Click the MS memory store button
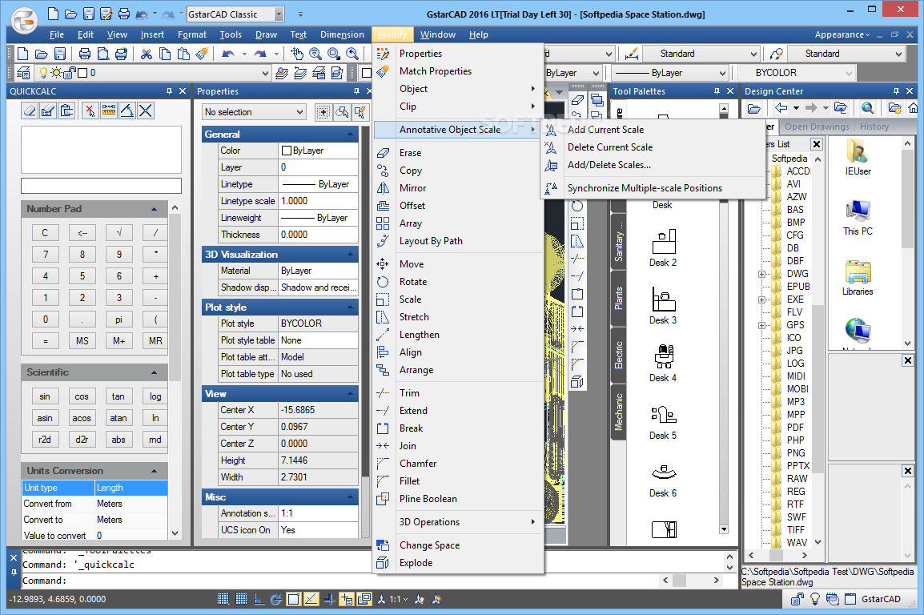This screenshot has width=924, height=615. pyautogui.click(x=82, y=341)
